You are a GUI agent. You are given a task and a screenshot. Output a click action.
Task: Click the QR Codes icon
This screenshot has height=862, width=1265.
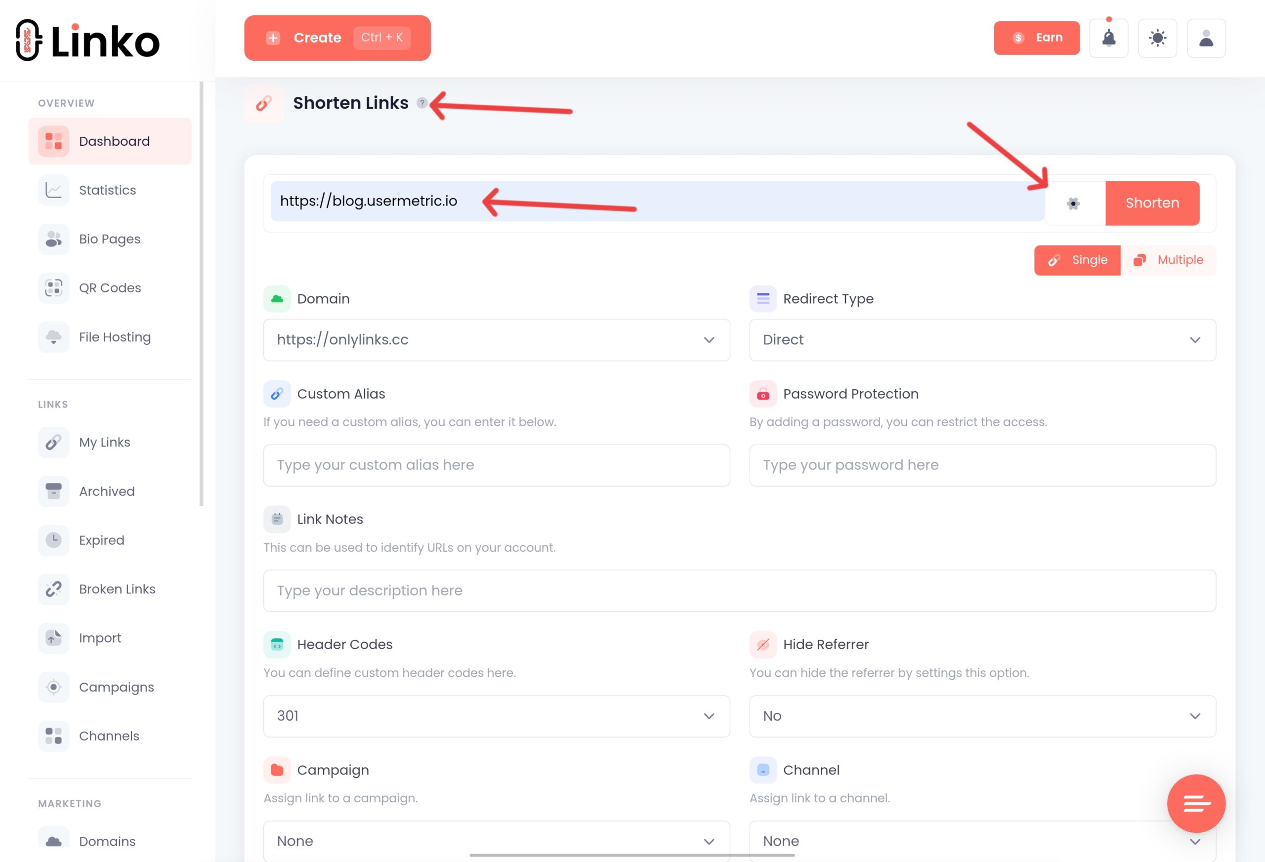53,288
